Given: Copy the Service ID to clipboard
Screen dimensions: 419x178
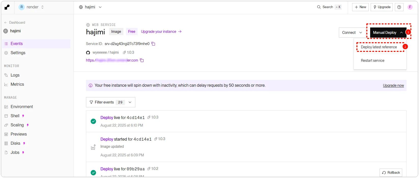Looking at the screenshot, I should tap(153, 44).
